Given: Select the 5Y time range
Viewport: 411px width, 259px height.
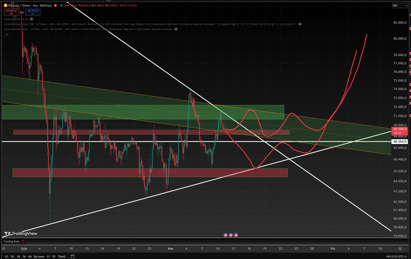Looking at the screenshot, I should point(54,256).
